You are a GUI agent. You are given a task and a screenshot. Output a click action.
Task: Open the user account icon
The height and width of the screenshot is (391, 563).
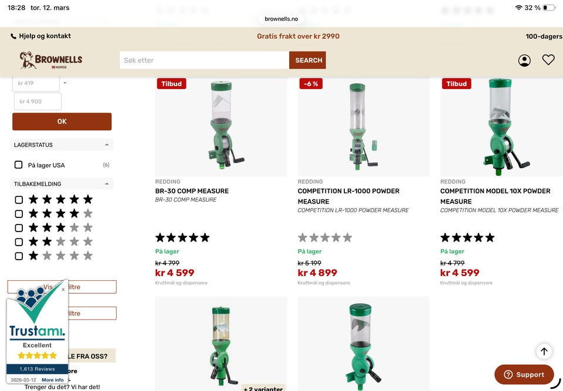[524, 60]
